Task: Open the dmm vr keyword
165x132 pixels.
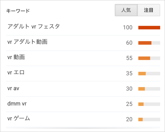Action: coord(17,104)
